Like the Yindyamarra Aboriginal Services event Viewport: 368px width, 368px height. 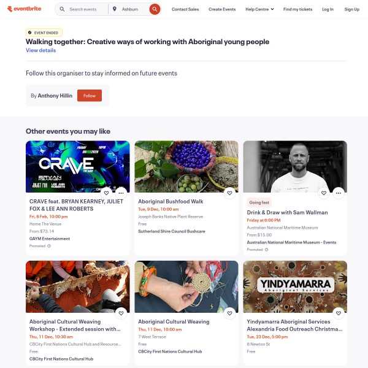(x=339, y=313)
